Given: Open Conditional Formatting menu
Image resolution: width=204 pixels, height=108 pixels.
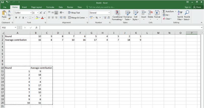Looking at the screenshot, I should tap(117, 15).
